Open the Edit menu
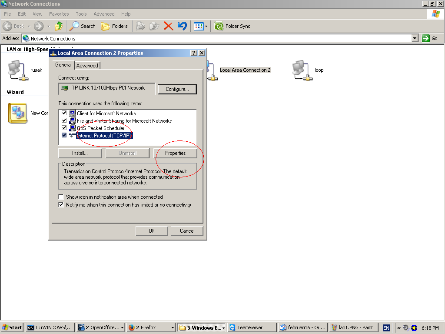The height and width of the screenshot is (334, 445). point(22,14)
